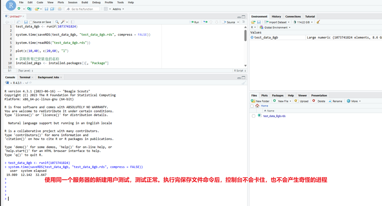Click the compile report notebook icon
The width and height of the screenshot is (382, 206).
click(x=73, y=22)
